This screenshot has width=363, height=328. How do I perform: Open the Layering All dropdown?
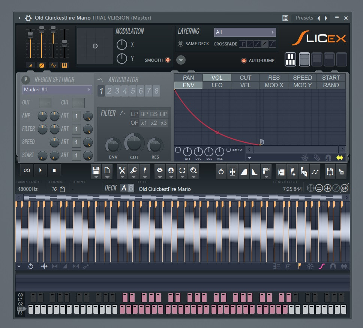244,32
